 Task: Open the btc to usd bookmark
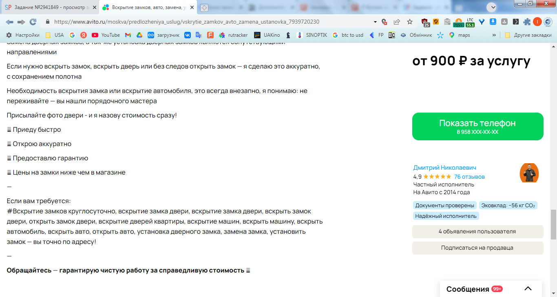347,35
